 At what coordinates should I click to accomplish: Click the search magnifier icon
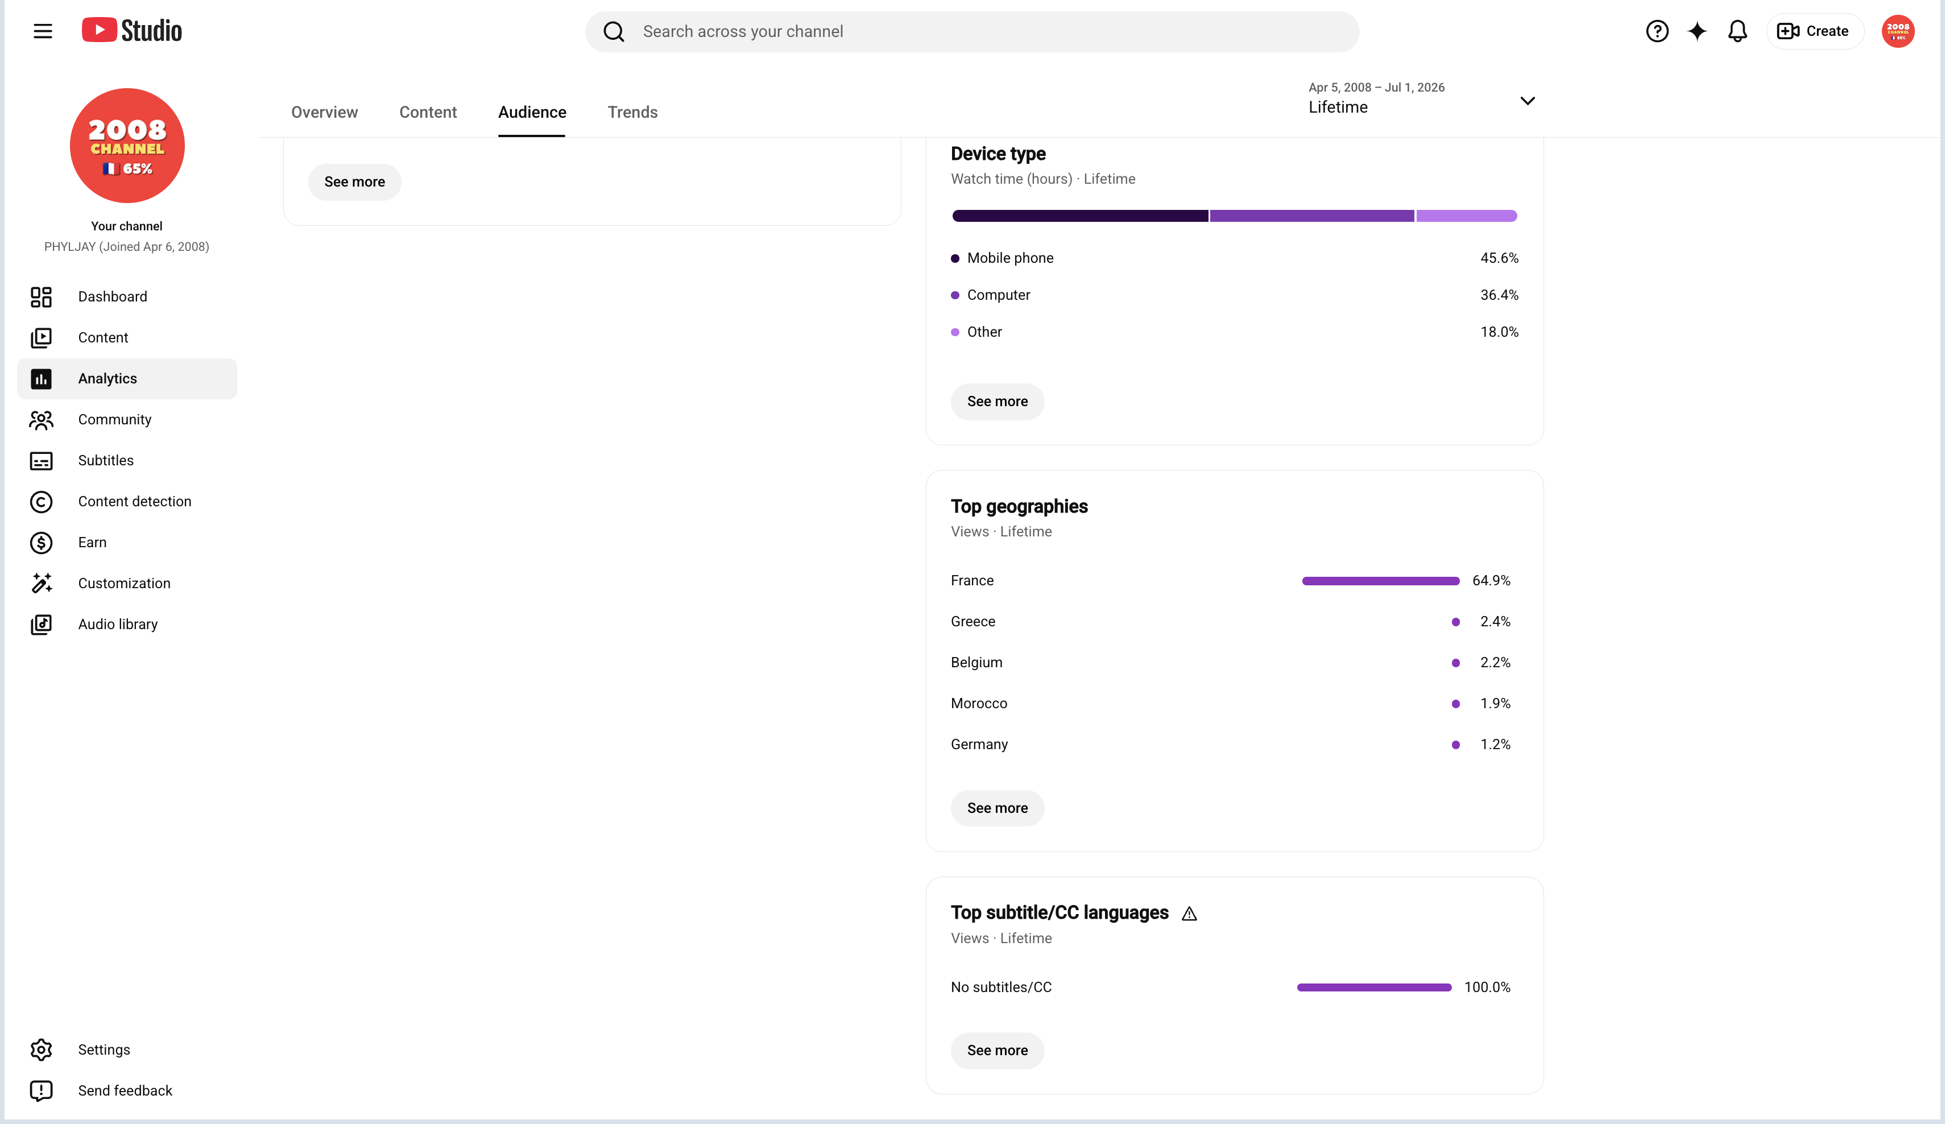pos(614,32)
